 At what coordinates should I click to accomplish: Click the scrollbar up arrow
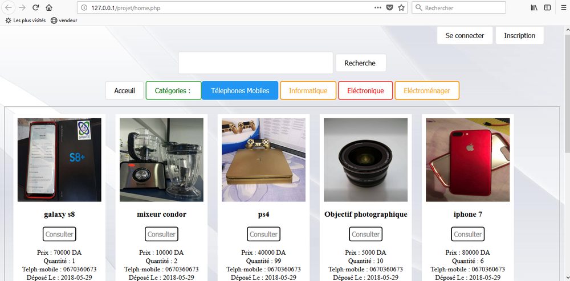(567, 30)
